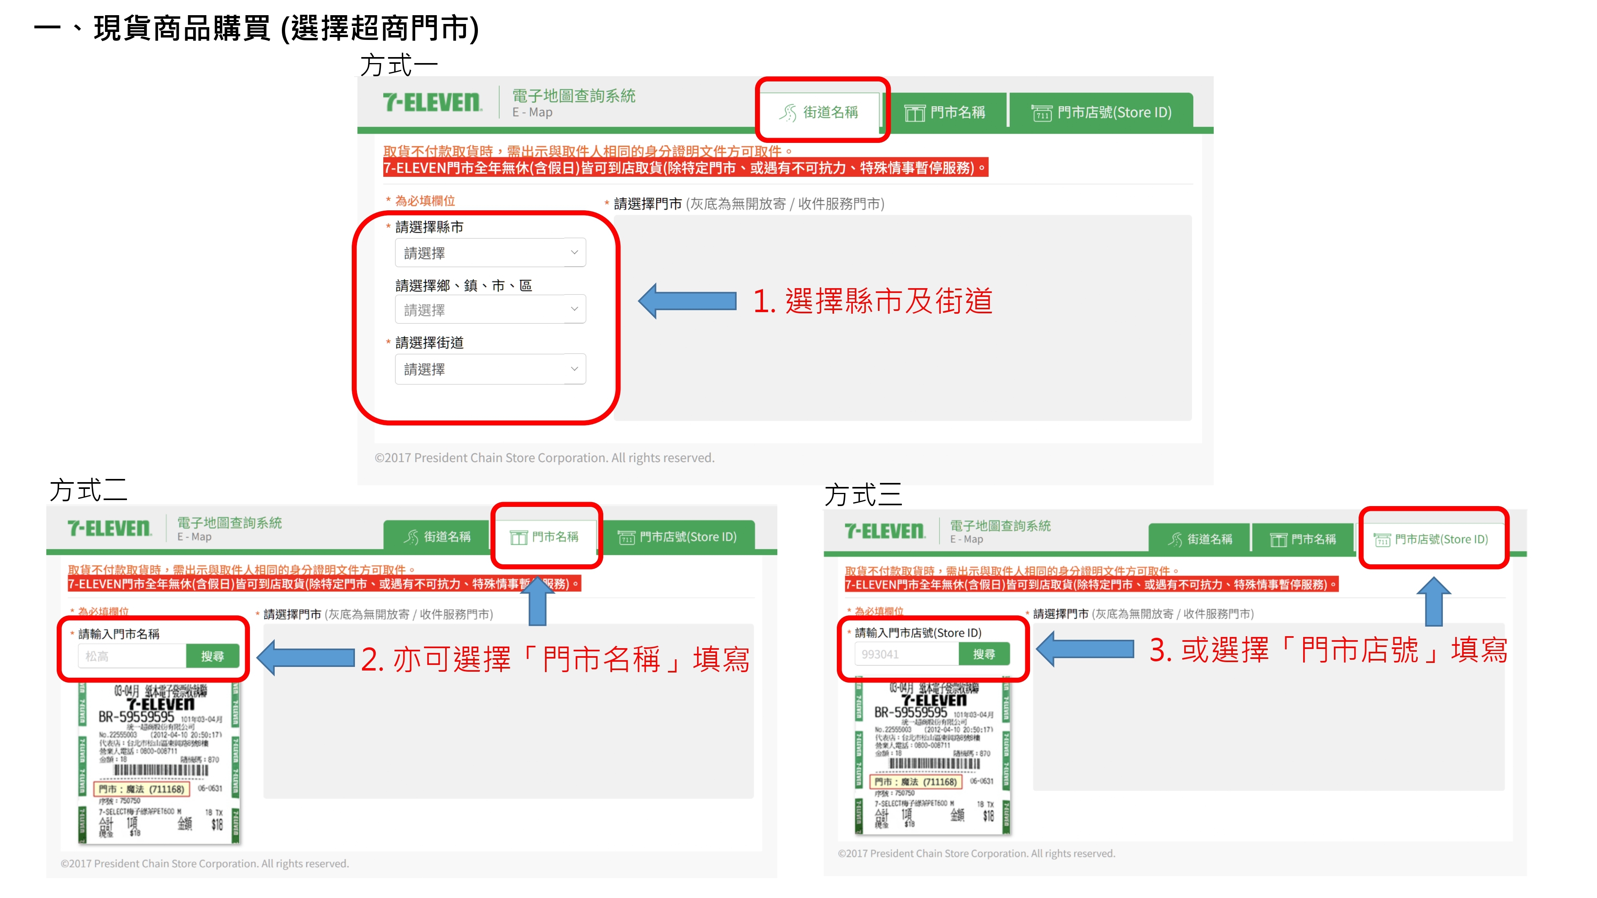Click store icon on 方式二 門市名稱 tab

(x=518, y=537)
